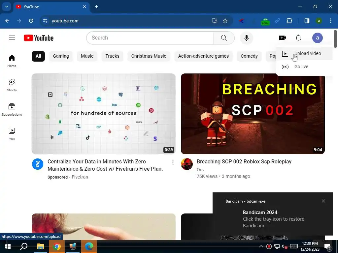Select the Gaming filter chip
This screenshot has width=338, height=253.
(x=61, y=56)
